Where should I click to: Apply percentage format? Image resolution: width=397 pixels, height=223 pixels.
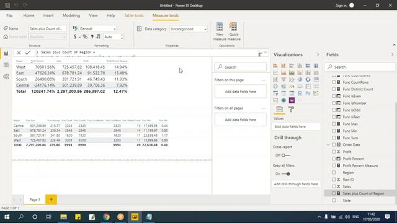tap(85, 37)
